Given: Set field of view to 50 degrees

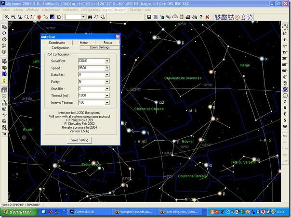Looking at the screenshot, I should [285, 64].
